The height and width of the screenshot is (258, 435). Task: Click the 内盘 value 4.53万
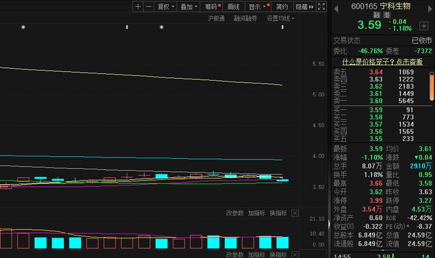click(x=421, y=209)
